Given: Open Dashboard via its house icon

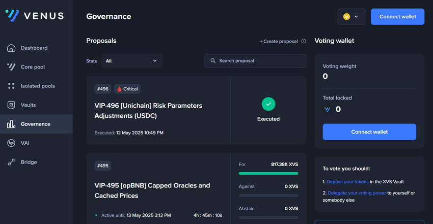Looking at the screenshot, I should click(x=11, y=48).
